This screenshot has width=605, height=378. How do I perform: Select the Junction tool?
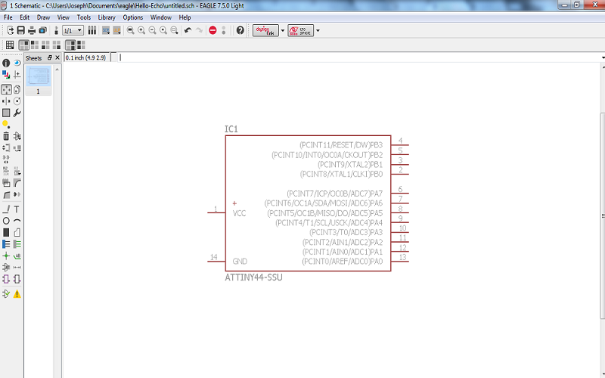(x=6, y=256)
